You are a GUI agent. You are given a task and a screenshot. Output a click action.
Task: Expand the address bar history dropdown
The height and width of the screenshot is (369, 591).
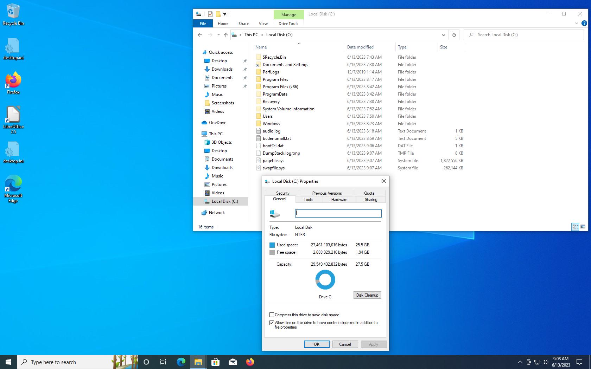pos(443,35)
